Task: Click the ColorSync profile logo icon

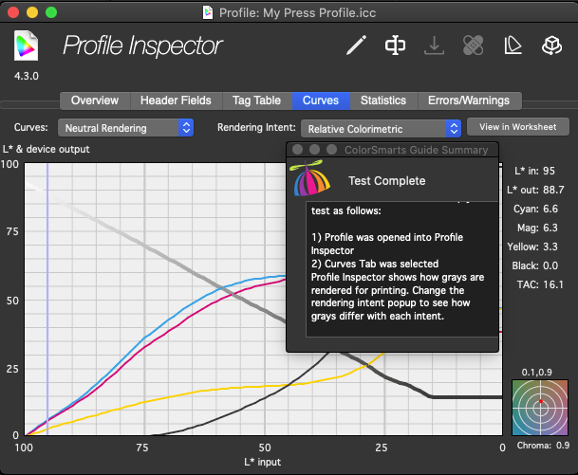Action: pyautogui.click(x=28, y=46)
